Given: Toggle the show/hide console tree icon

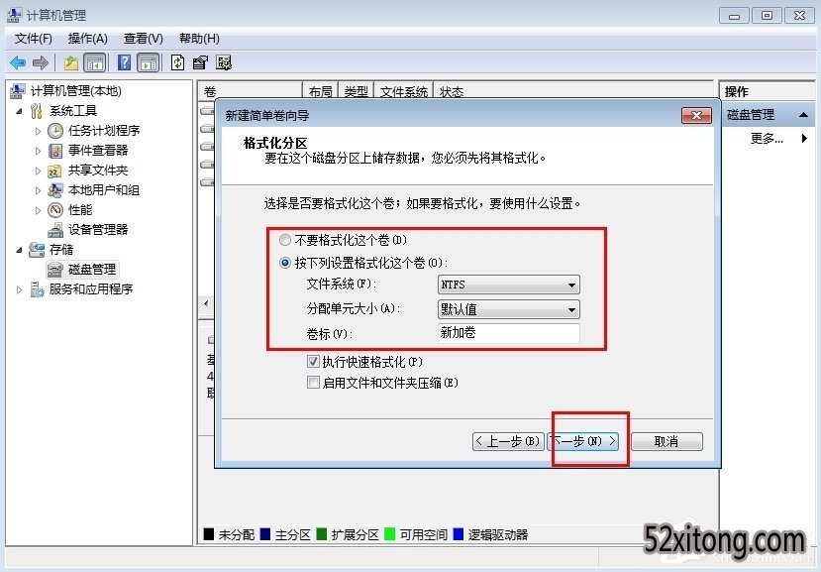Looking at the screenshot, I should [x=95, y=62].
